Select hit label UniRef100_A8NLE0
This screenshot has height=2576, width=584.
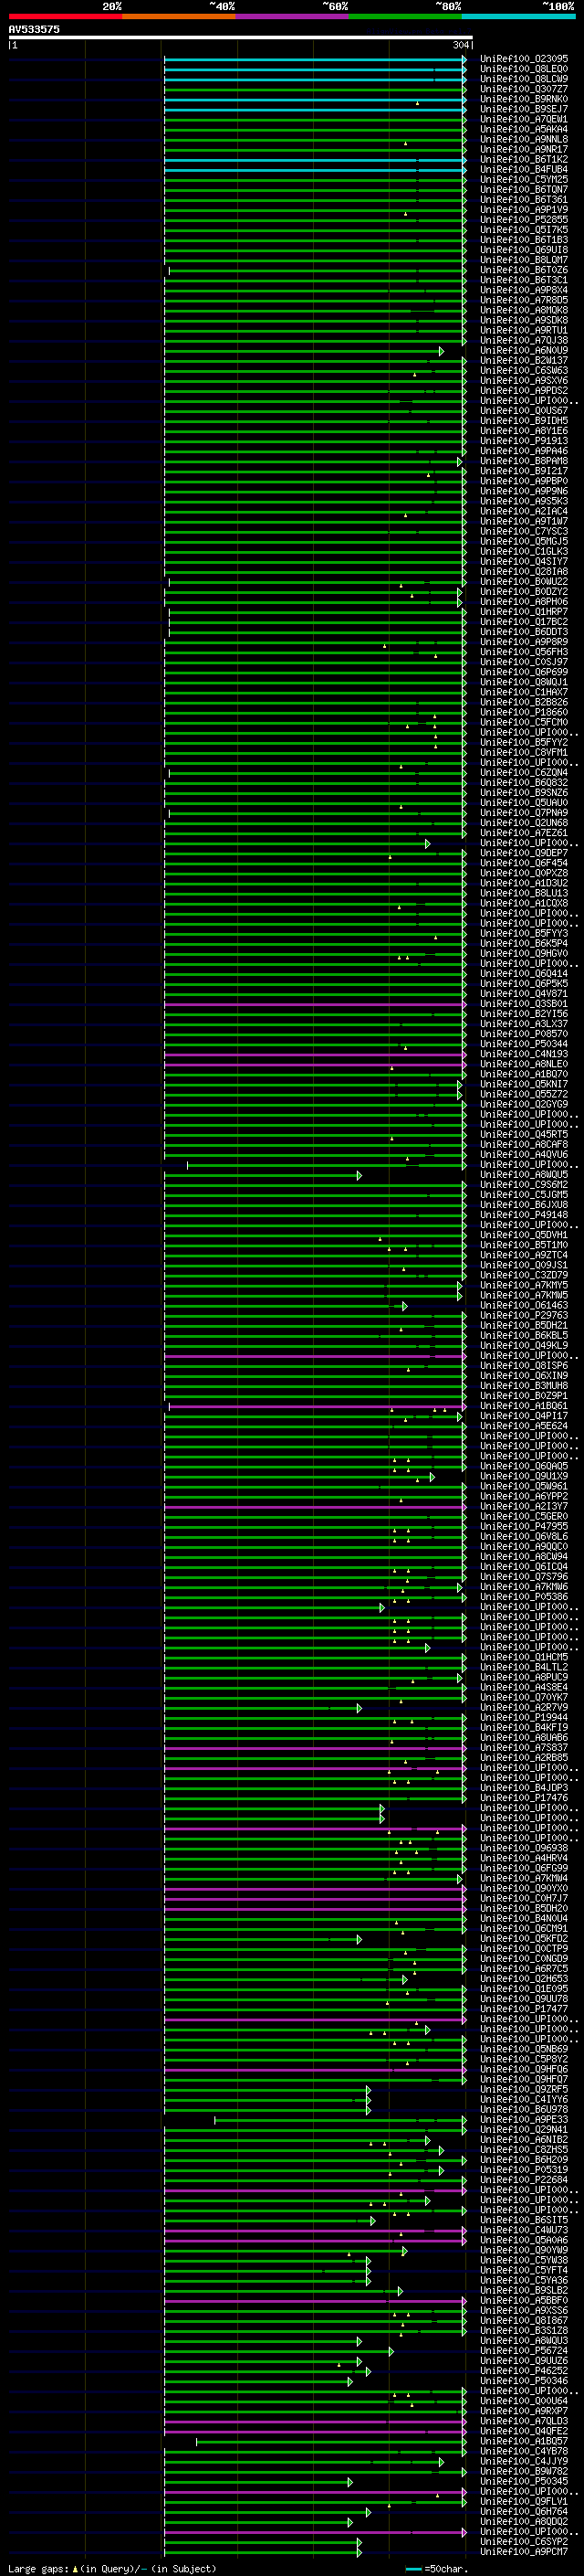coord(523,1064)
